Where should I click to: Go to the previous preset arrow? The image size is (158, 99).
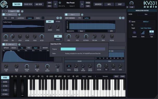pyautogui.click(x=55, y=4)
